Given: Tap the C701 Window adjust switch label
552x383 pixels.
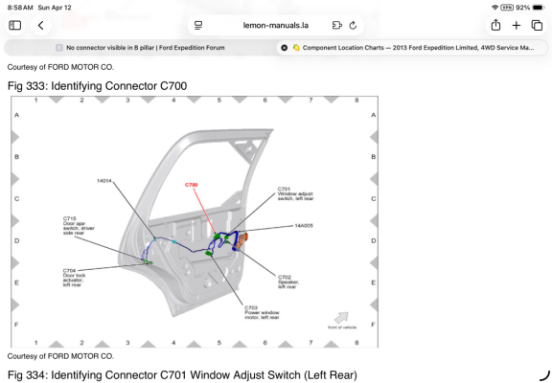Looking at the screenshot, I should [295, 193].
